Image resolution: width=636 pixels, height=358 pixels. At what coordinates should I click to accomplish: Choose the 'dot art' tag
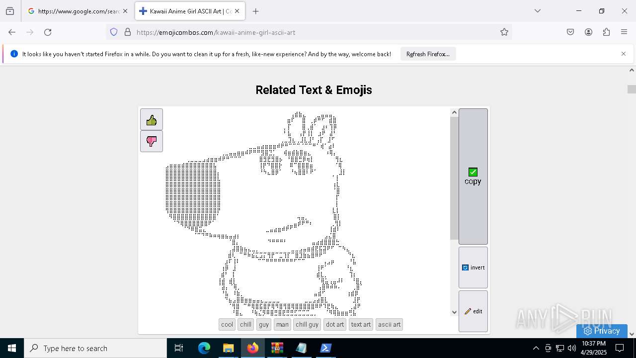coord(335,325)
